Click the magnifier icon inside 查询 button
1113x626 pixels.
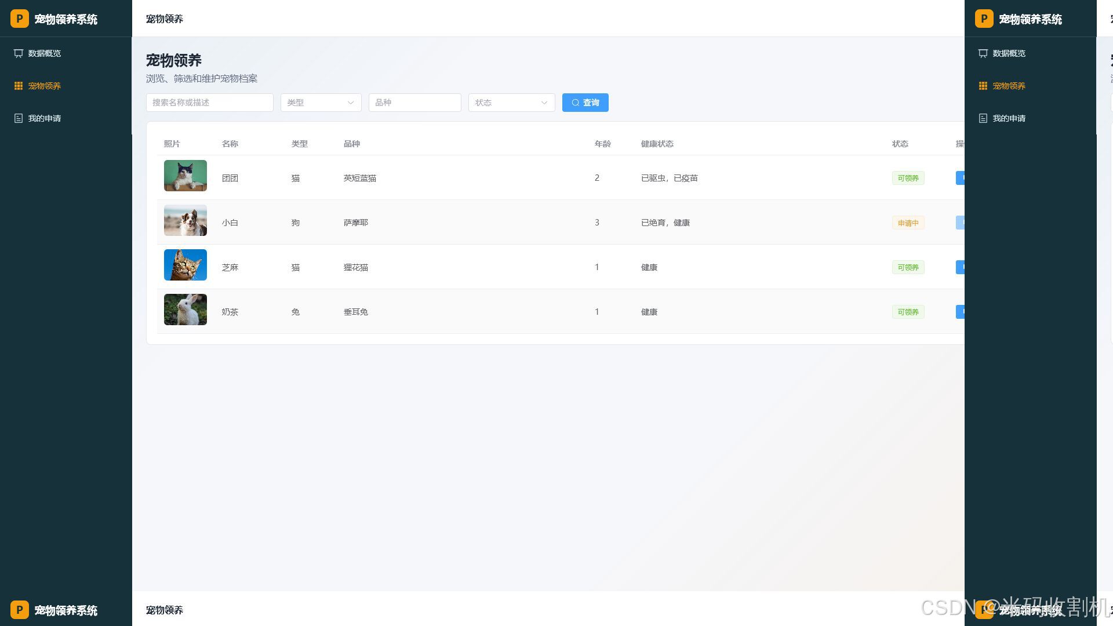(576, 103)
